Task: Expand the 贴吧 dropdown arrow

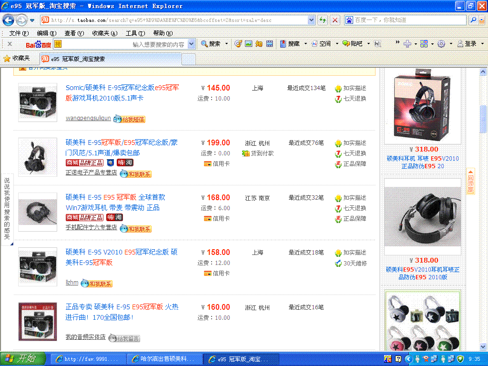Action: click(368, 44)
